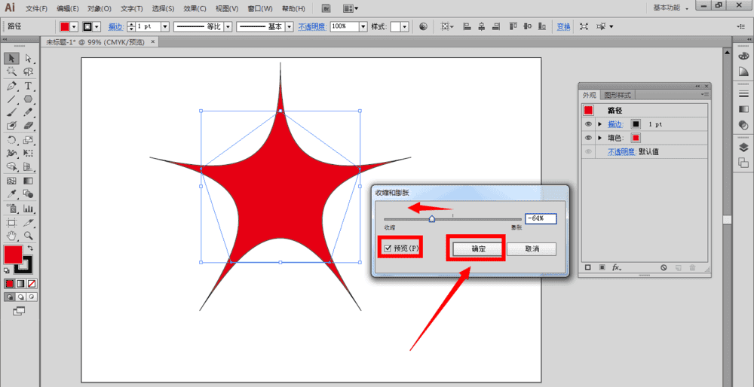The height and width of the screenshot is (387, 754).
Task: Select the Type tool
Action: click(29, 86)
